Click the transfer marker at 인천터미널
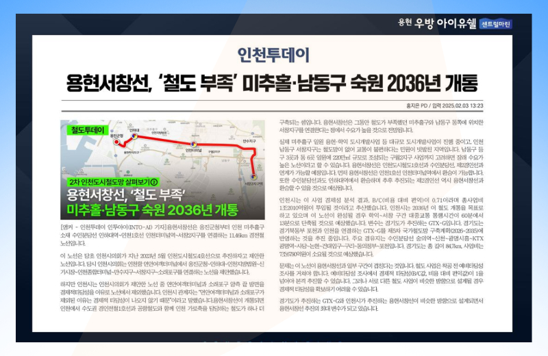Image resolution: width=548 pixels, height=356 pixels. point(193,144)
